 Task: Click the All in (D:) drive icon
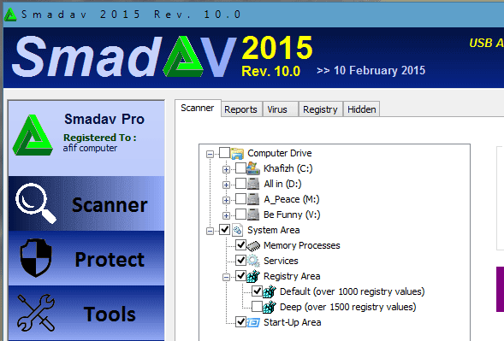point(253,184)
